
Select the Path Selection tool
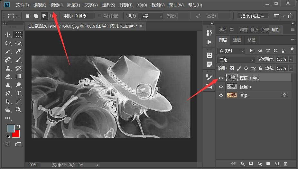[8, 101]
